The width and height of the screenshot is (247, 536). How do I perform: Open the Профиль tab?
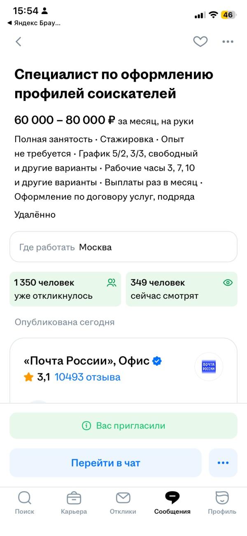(222, 503)
